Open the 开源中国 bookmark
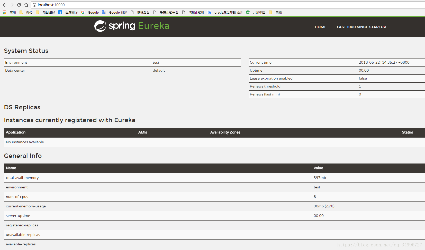The image size is (425, 250). click(x=256, y=12)
